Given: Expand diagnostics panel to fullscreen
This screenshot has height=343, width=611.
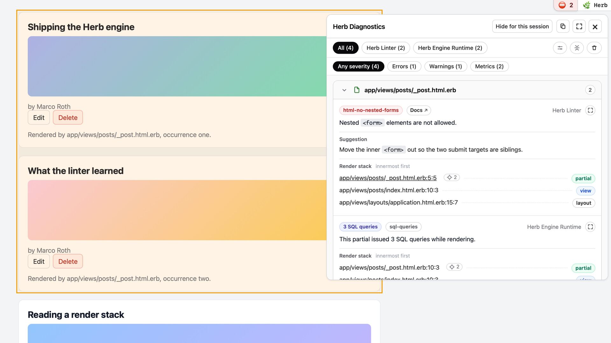Looking at the screenshot, I should [x=579, y=26].
